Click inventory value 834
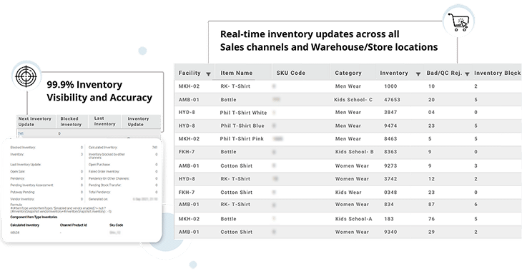Image resolution: width=522 pixels, height=271 pixels. [389, 205]
